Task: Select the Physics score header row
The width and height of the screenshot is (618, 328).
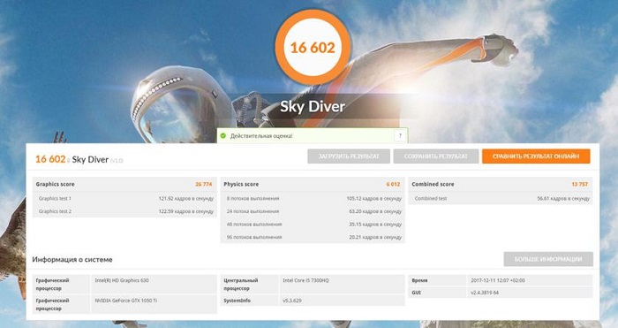Action: click(x=313, y=184)
